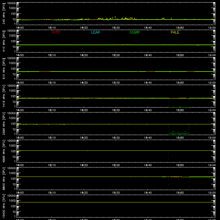This screenshot has height=220, width=220.
Task: Select the 2695 MHz [SFU] axis title
Action: click(4, 124)
